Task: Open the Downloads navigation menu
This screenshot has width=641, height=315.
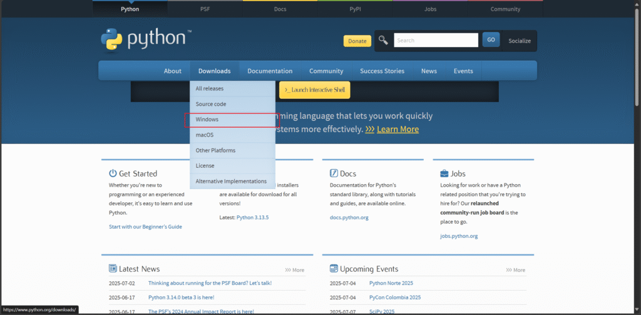Action: point(215,71)
